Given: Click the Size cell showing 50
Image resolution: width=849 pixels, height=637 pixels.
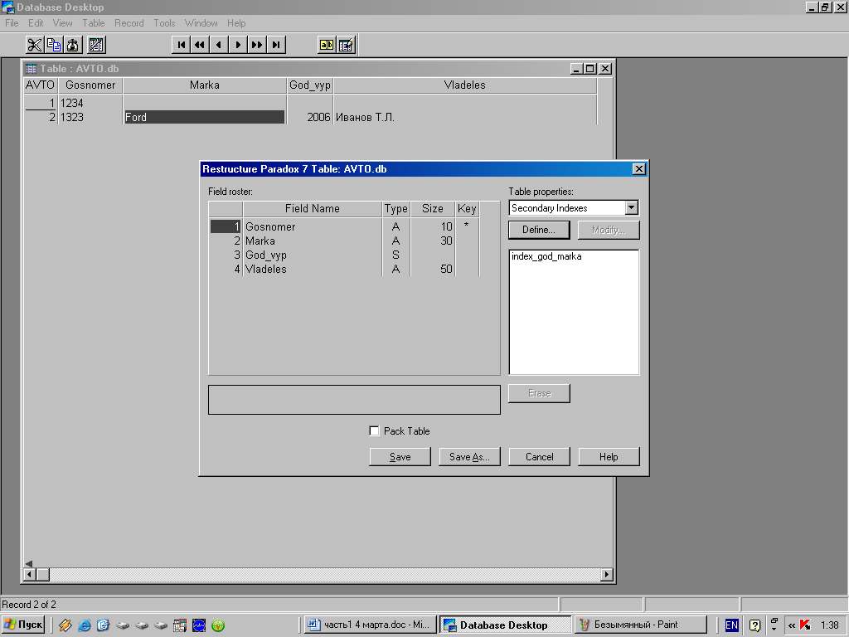Looking at the screenshot, I should click(x=433, y=269).
